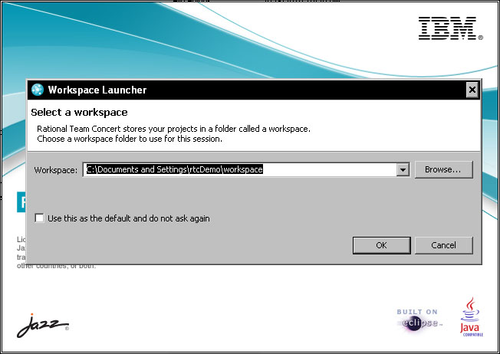Image resolution: width=500 pixels, height=354 pixels.
Task: Click the 'Workspace:' label
Action: (56, 170)
